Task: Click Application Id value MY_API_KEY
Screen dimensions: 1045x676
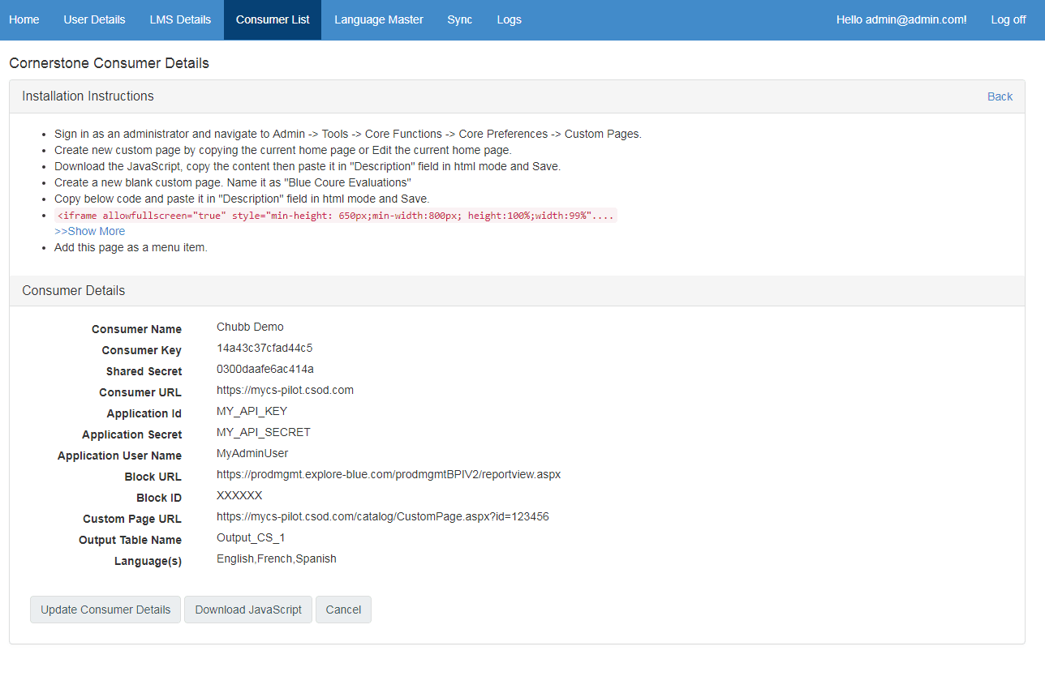Action: click(252, 411)
